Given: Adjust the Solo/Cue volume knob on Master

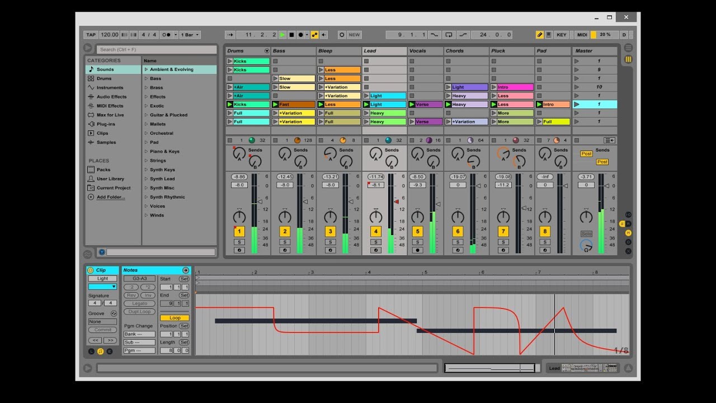Looking at the screenshot, I should (586, 245).
